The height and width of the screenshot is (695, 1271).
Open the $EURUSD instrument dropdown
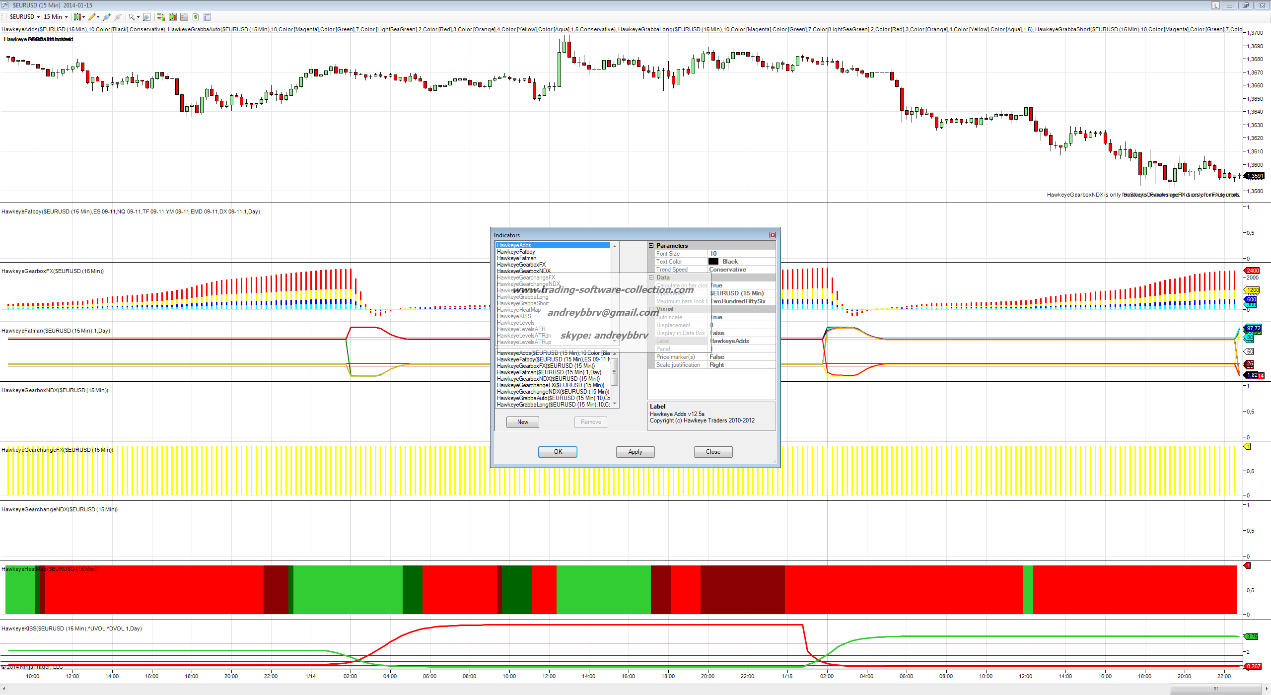(x=25, y=17)
